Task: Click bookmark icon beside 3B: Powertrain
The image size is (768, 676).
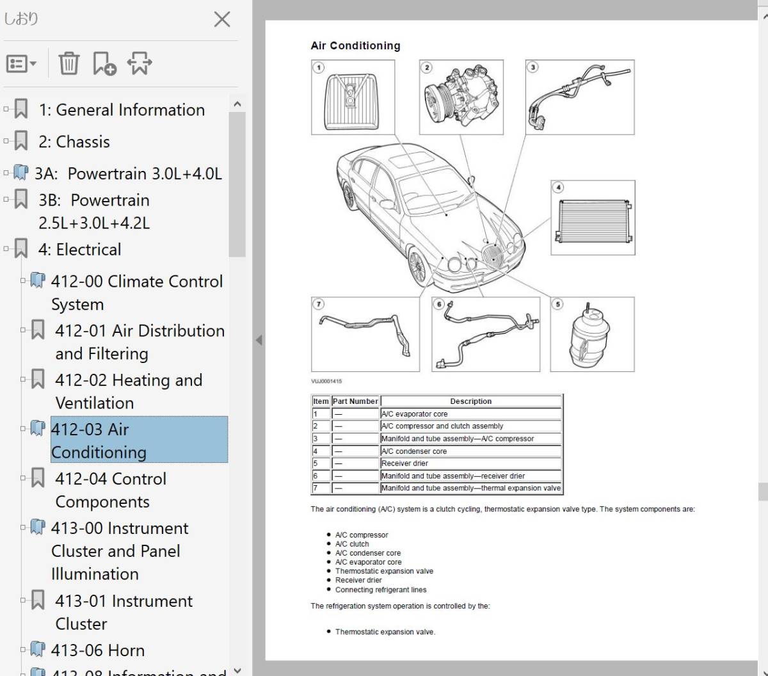Action: pyautogui.click(x=21, y=200)
